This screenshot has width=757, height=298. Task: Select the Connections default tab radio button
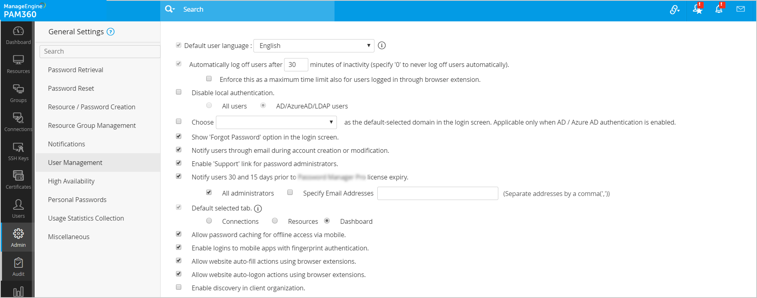[x=209, y=221]
